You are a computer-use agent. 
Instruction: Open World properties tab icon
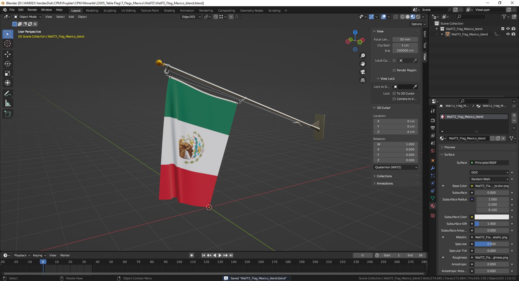[x=433, y=151]
